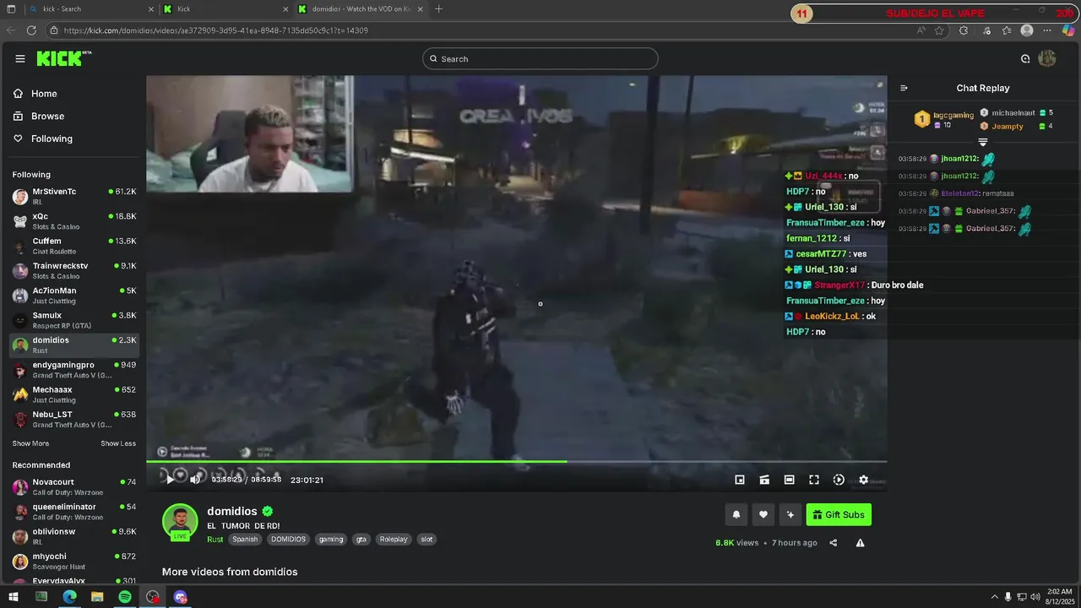Click domidios avatar with LIVE badge
1081x608 pixels.
180,522
